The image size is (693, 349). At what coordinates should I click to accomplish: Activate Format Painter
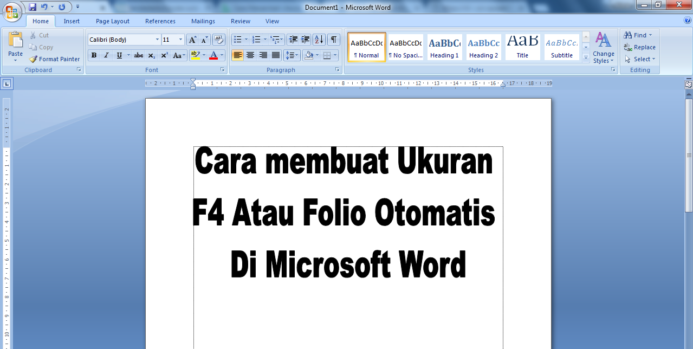pyautogui.click(x=54, y=59)
